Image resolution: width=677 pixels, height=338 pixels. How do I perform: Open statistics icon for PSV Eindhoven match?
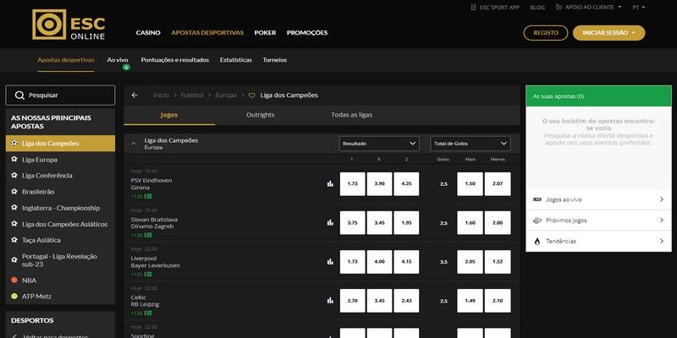[x=330, y=183]
